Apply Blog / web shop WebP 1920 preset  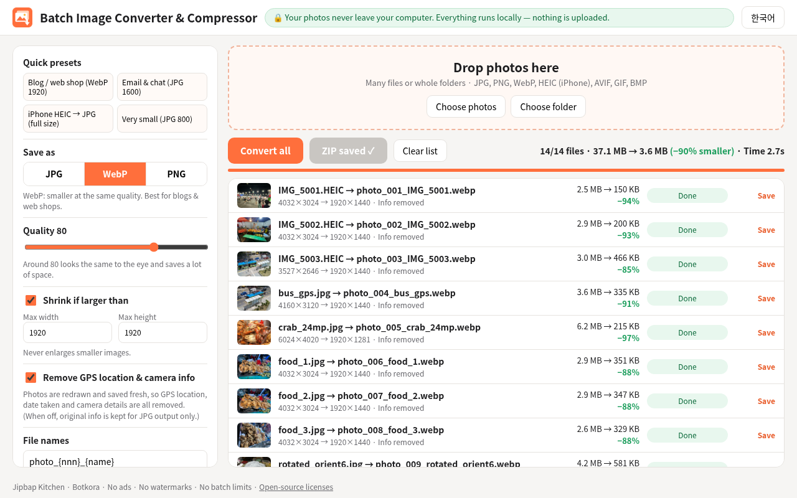tap(68, 87)
